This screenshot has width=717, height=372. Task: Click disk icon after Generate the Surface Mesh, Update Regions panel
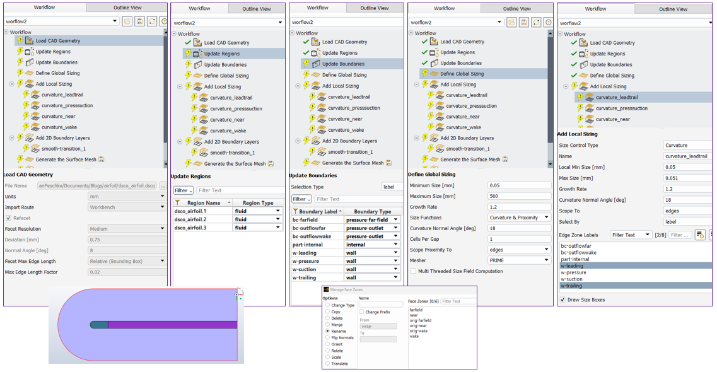(271, 163)
